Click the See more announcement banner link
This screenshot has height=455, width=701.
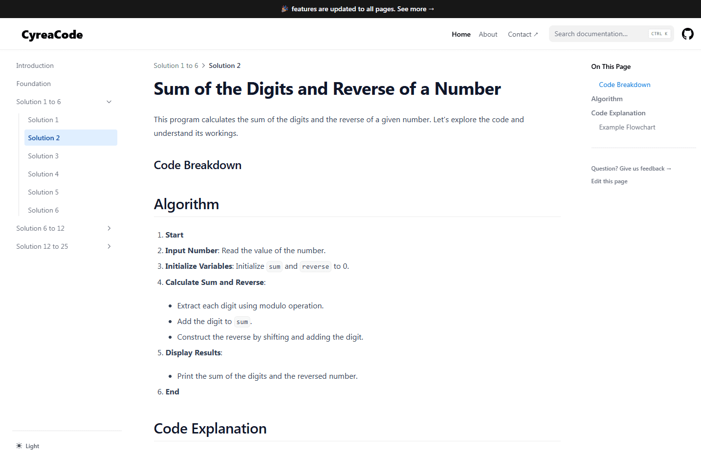416,9
